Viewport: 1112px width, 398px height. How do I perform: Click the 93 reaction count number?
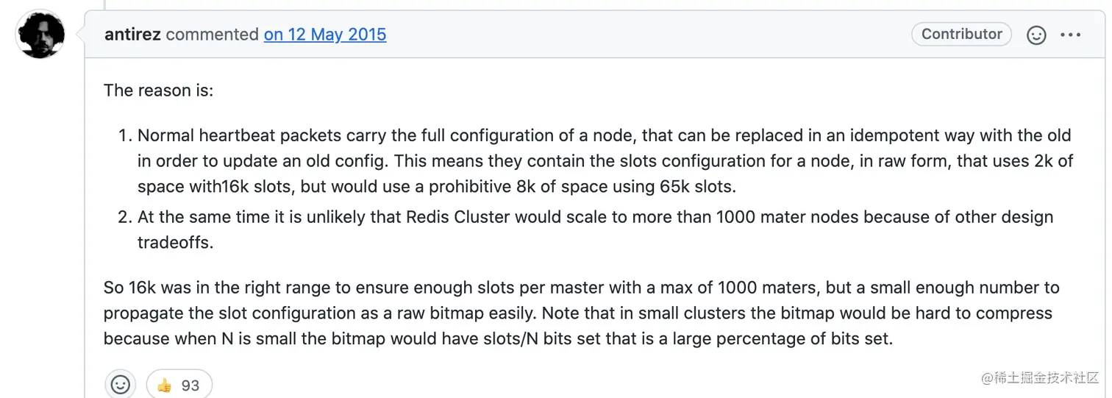[190, 385]
